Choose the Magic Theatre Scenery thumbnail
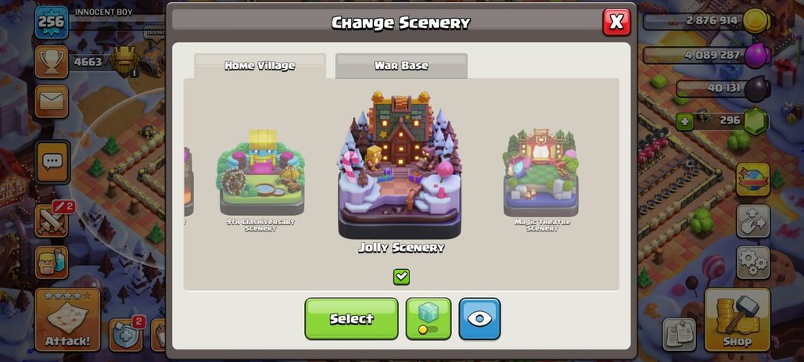 tap(542, 180)
